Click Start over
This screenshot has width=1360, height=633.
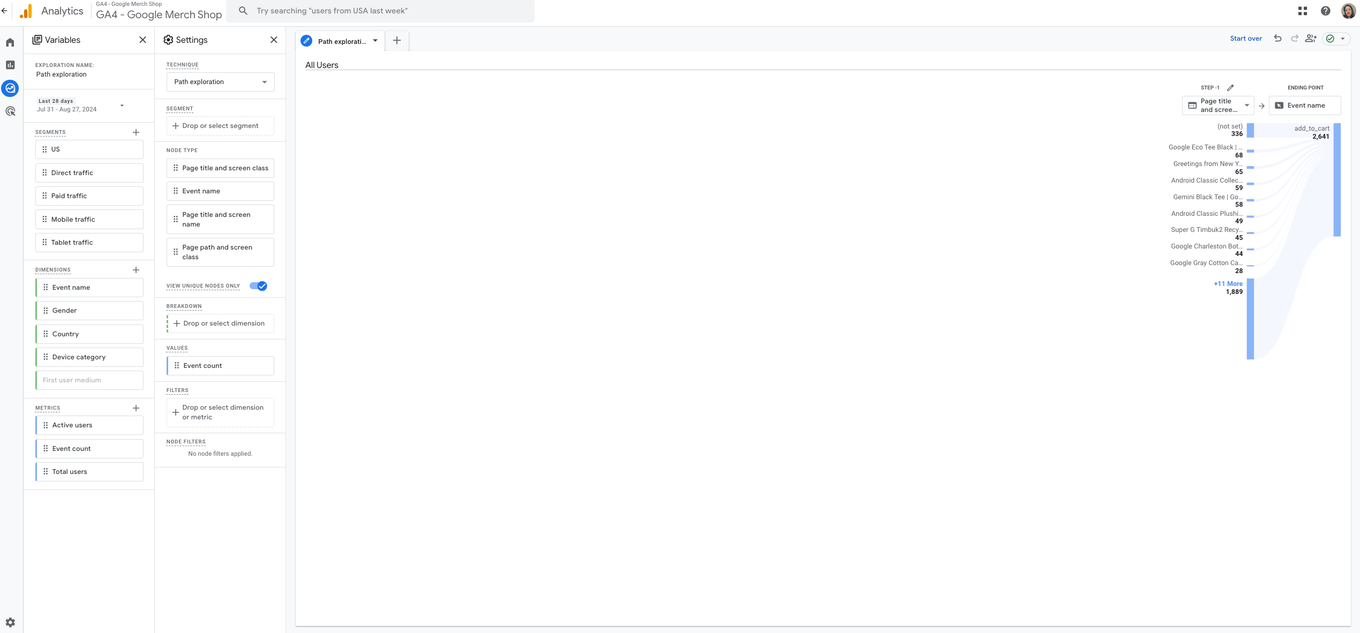(x=1245, y=39)
